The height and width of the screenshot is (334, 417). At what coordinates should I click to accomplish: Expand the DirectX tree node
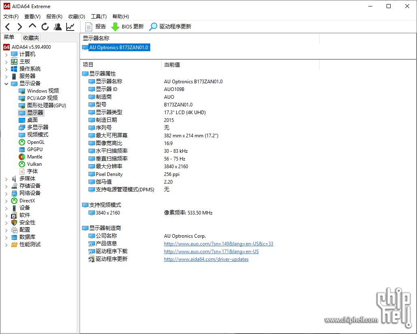6,201
